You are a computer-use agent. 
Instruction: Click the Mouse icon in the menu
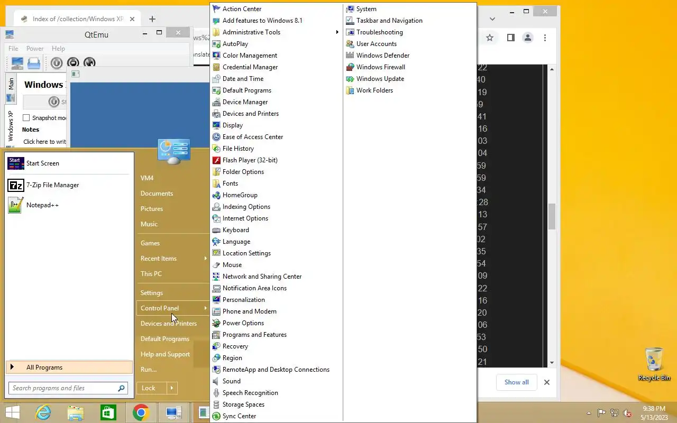coord(216,265)
